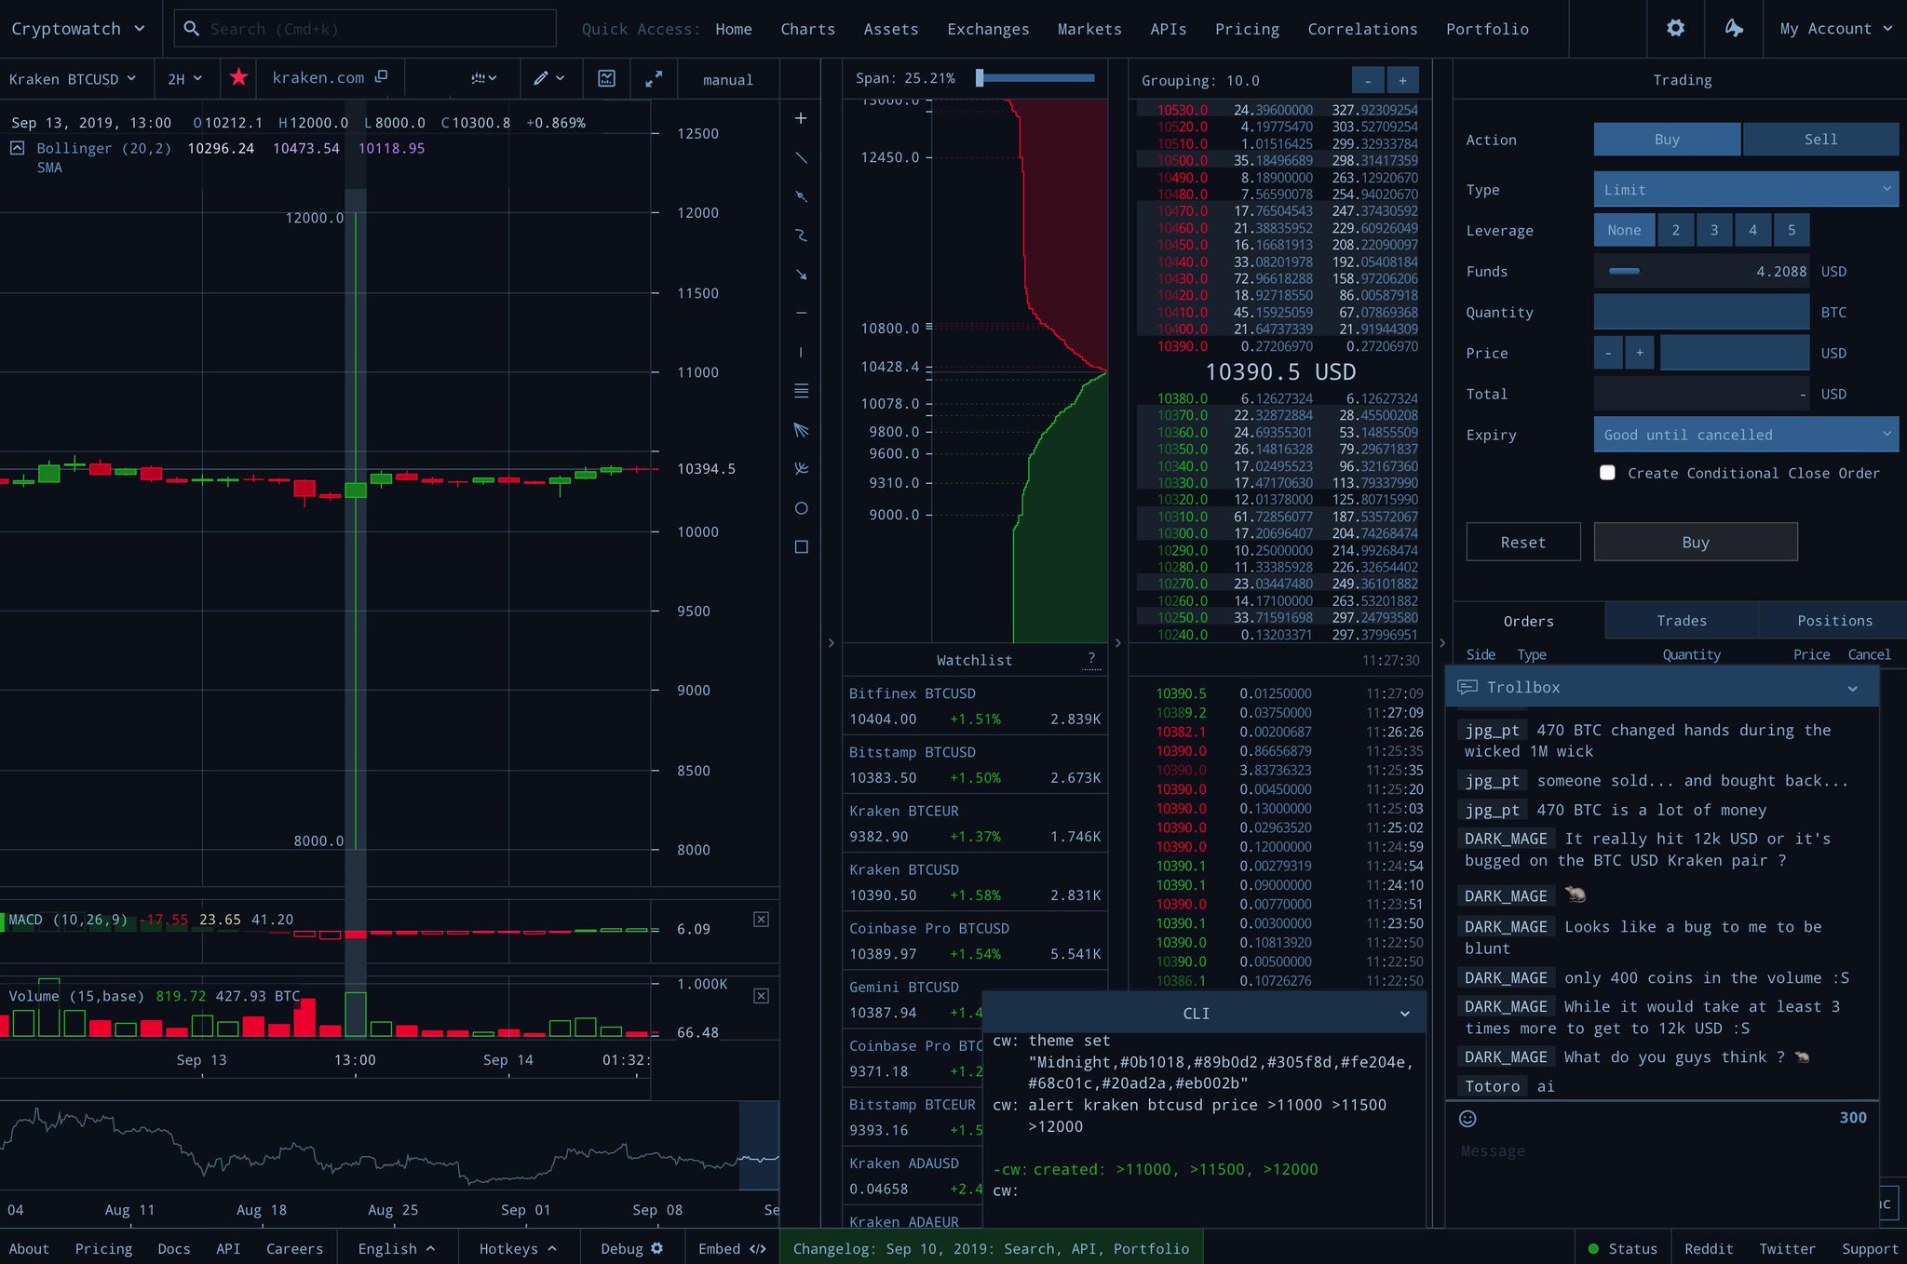1907x1264 pixels.
Task: Open the settings gear icon
Action: coord(1675,29)
